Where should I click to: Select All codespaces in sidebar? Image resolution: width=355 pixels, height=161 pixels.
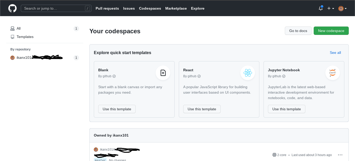point(45,29)
